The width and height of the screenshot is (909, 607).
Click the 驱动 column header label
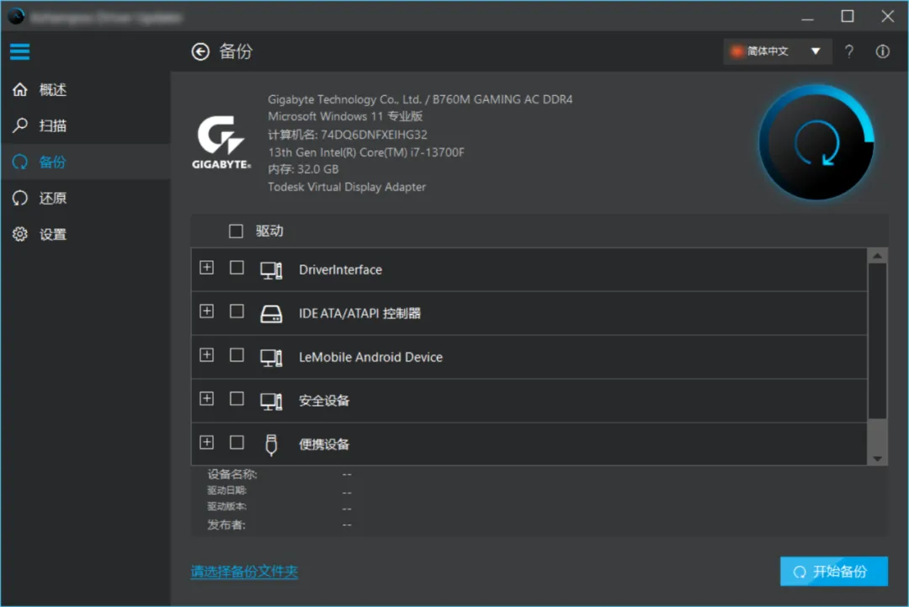pyautogui.click(x=269, y=232)
